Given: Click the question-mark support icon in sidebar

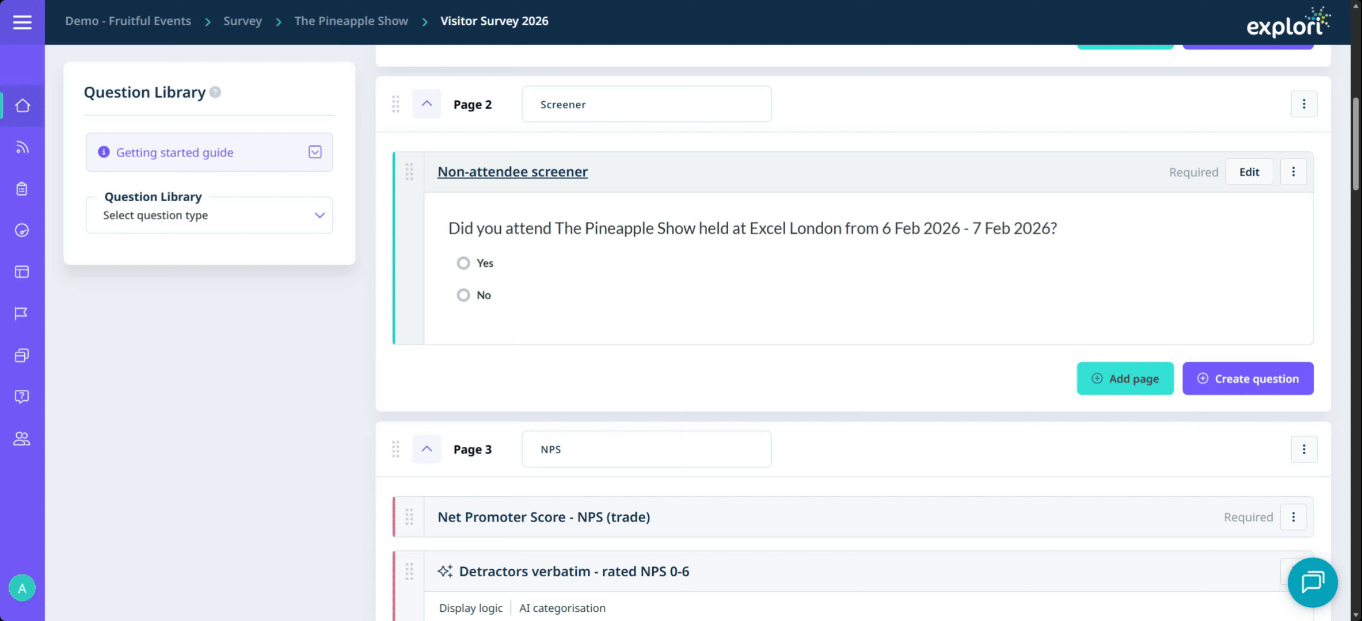Looking at the screenshot, I should coord(22,397).
